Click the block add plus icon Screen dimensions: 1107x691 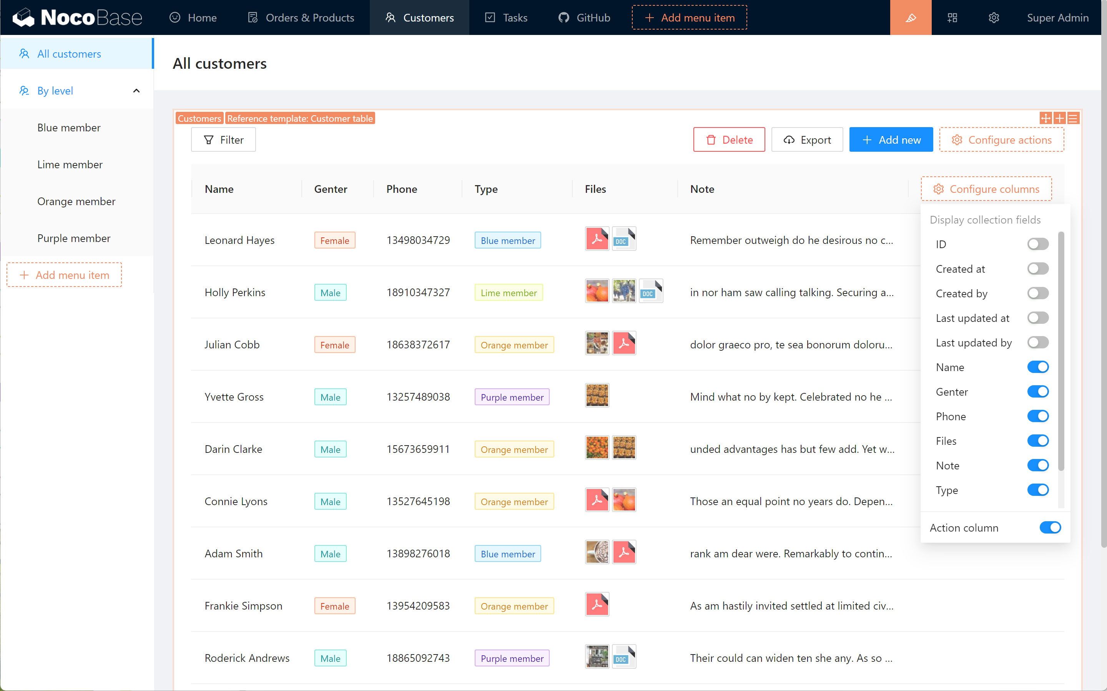[1059, 118]
